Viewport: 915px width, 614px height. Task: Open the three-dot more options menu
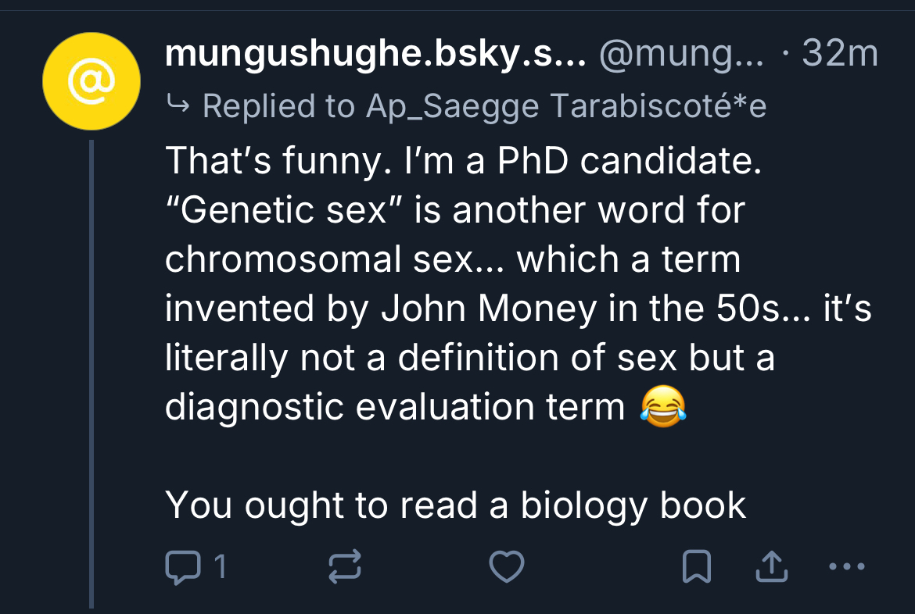[x=847, y=567]
